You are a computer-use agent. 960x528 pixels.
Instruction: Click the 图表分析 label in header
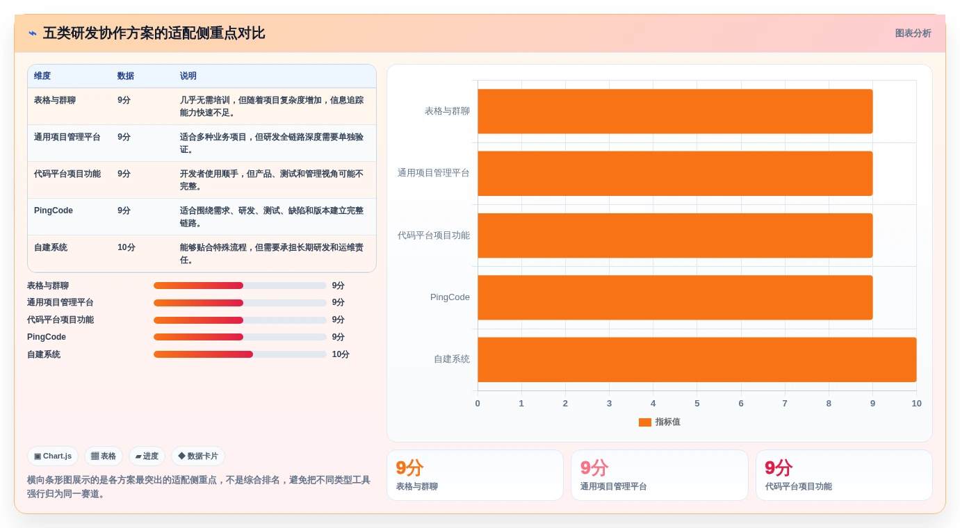tap(913, 33)
